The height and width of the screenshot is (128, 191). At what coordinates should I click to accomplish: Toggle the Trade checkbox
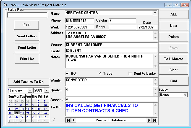pyautogui.click(x=100, y=74)
